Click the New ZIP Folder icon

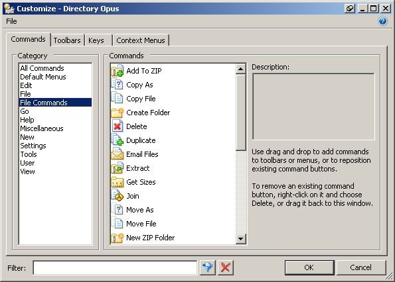click(118, 238)
